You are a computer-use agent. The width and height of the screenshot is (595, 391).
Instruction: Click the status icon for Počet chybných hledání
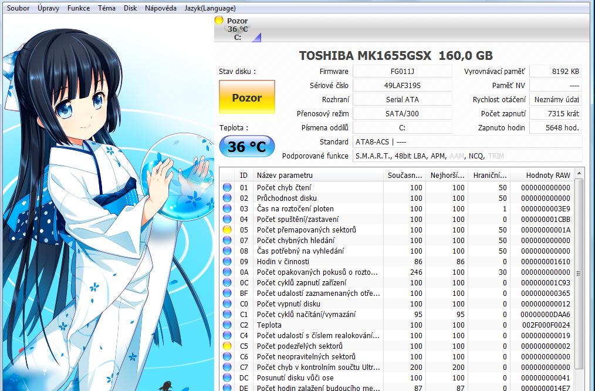[x=227, y=240]
